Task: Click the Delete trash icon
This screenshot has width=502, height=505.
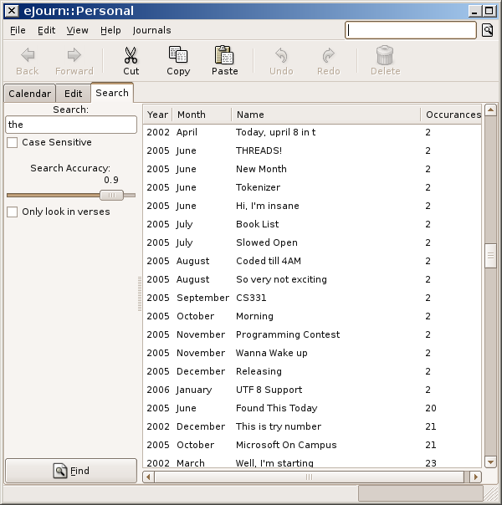Action: 385,56
